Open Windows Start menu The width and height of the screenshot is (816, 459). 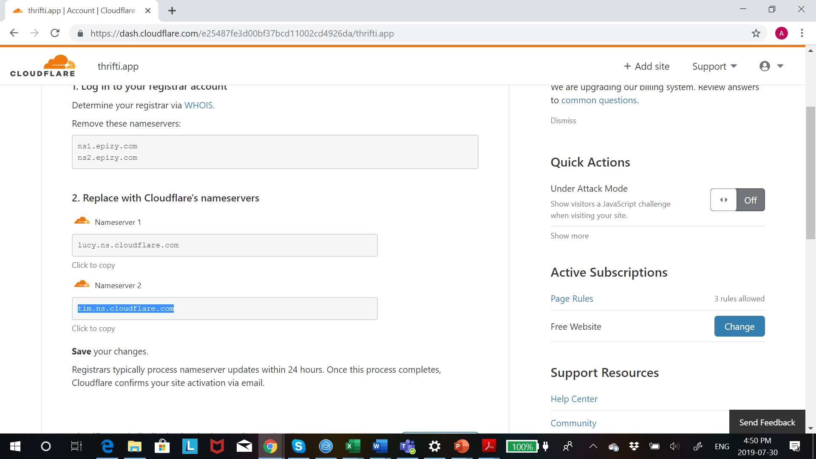(x=15, y=446)
